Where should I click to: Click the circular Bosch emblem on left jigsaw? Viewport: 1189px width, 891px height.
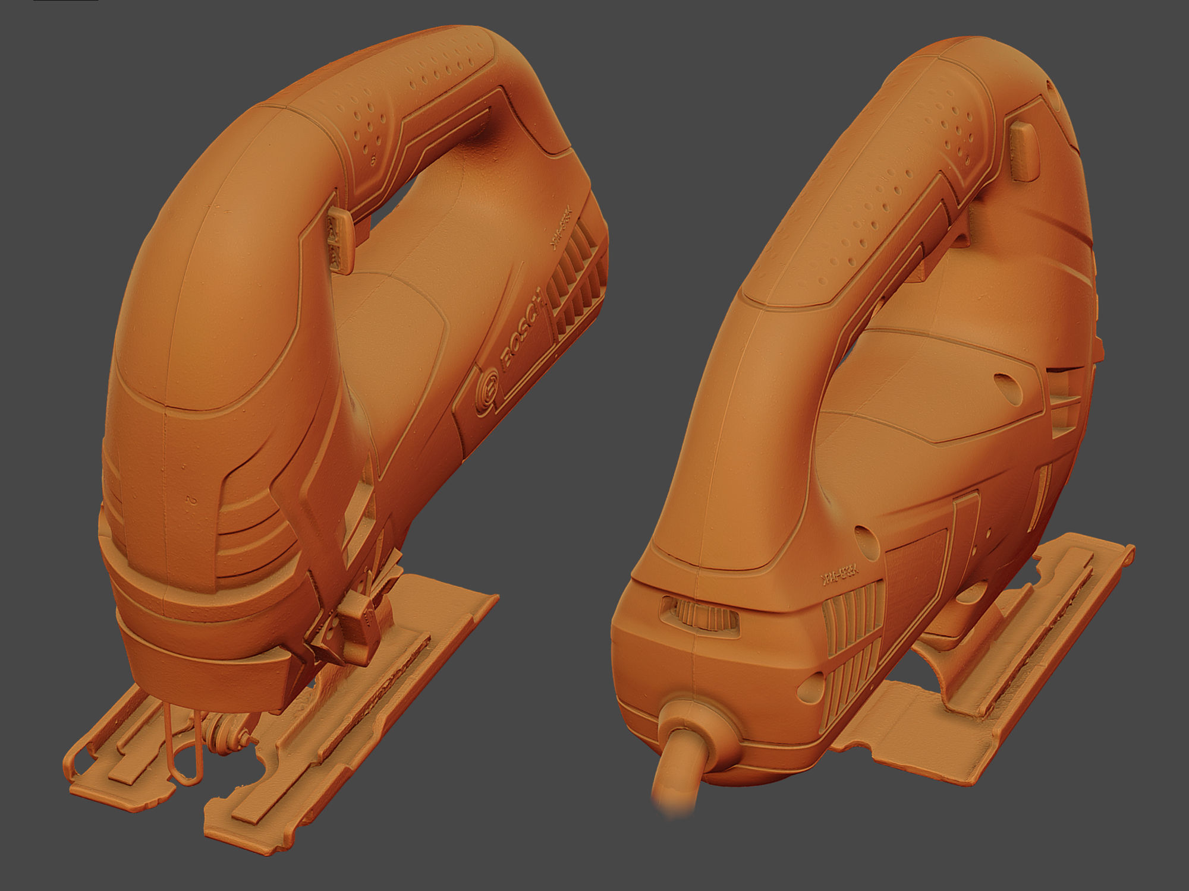pyautogui.click(x=489, y=390)
